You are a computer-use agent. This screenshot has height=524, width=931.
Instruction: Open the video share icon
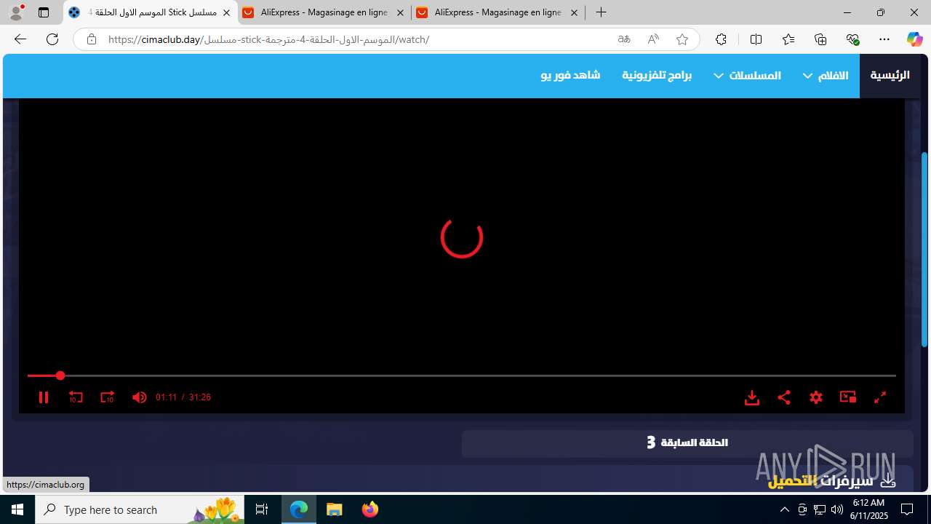point(784,397)
